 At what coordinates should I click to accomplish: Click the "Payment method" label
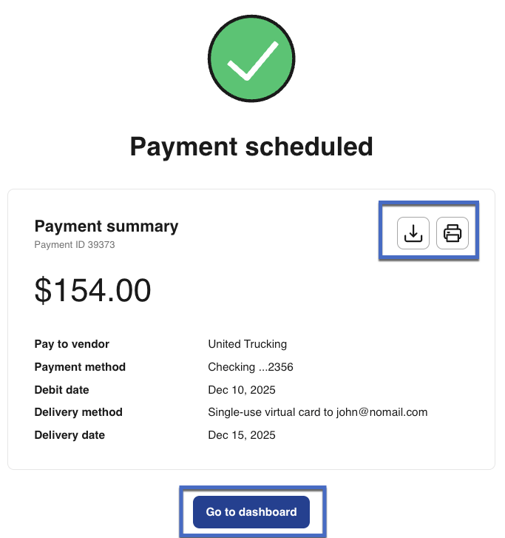coord(80,367)
